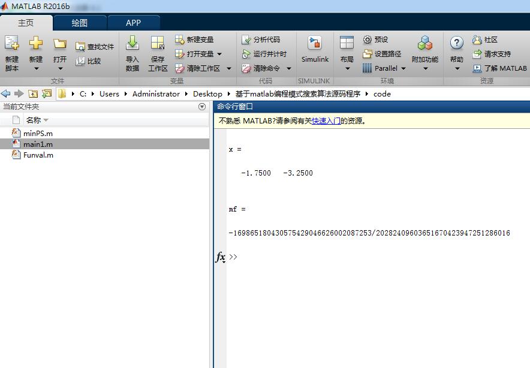Click Find Files (查找文件) icon
Viewport: 530px width, 368px height.
coord(80,47)
